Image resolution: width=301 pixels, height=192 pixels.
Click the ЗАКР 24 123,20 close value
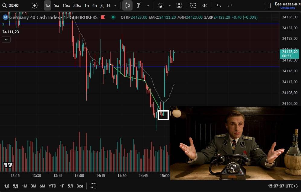click(217, 17)
